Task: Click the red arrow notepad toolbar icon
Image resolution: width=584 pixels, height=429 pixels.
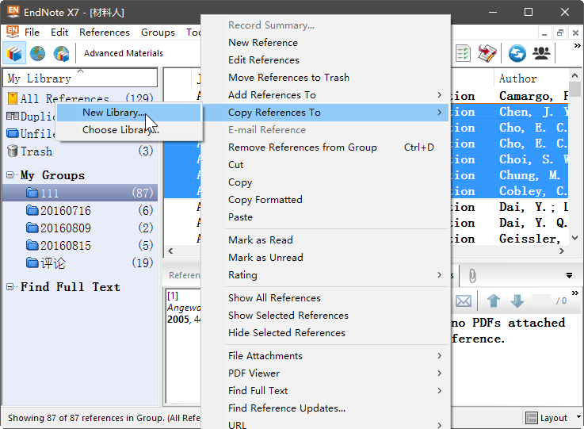Action: 487,53
